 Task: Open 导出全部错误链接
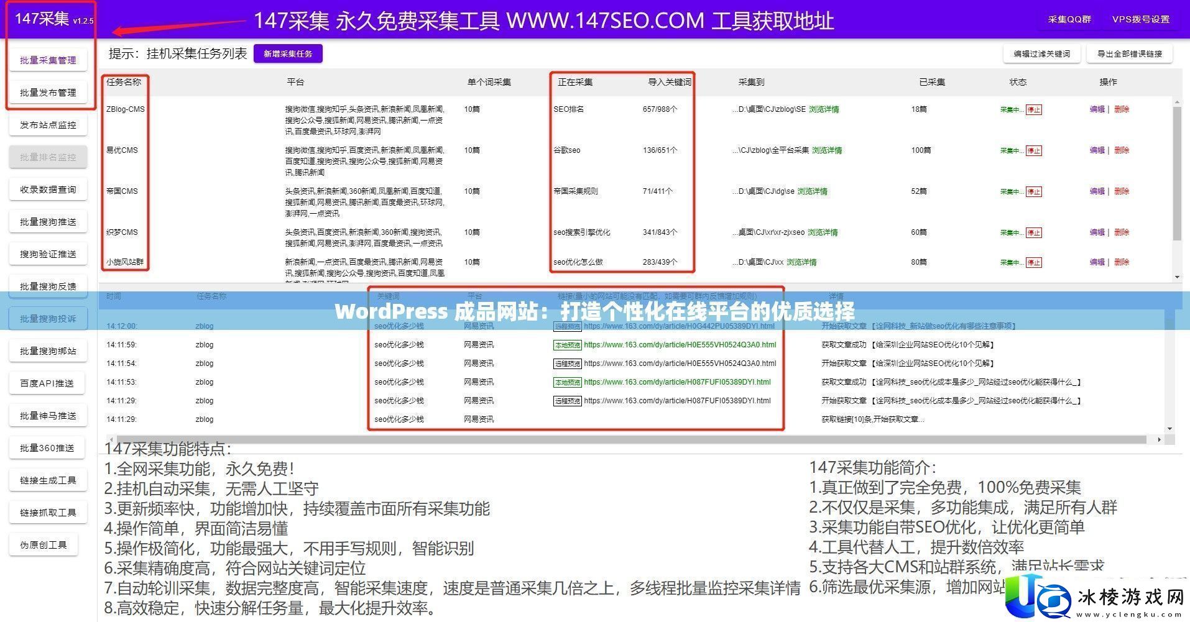[x=1130, y=53]
